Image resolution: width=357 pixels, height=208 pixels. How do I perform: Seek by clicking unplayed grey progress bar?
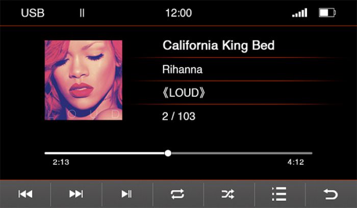(x=242, y=153)
